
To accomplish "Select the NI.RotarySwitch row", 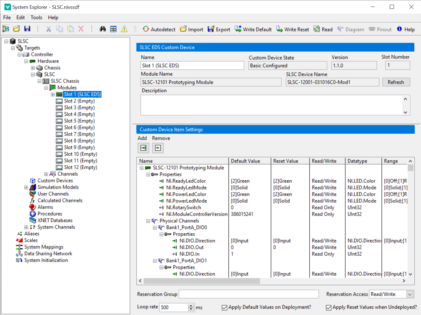I will click(x=183, y=208).
